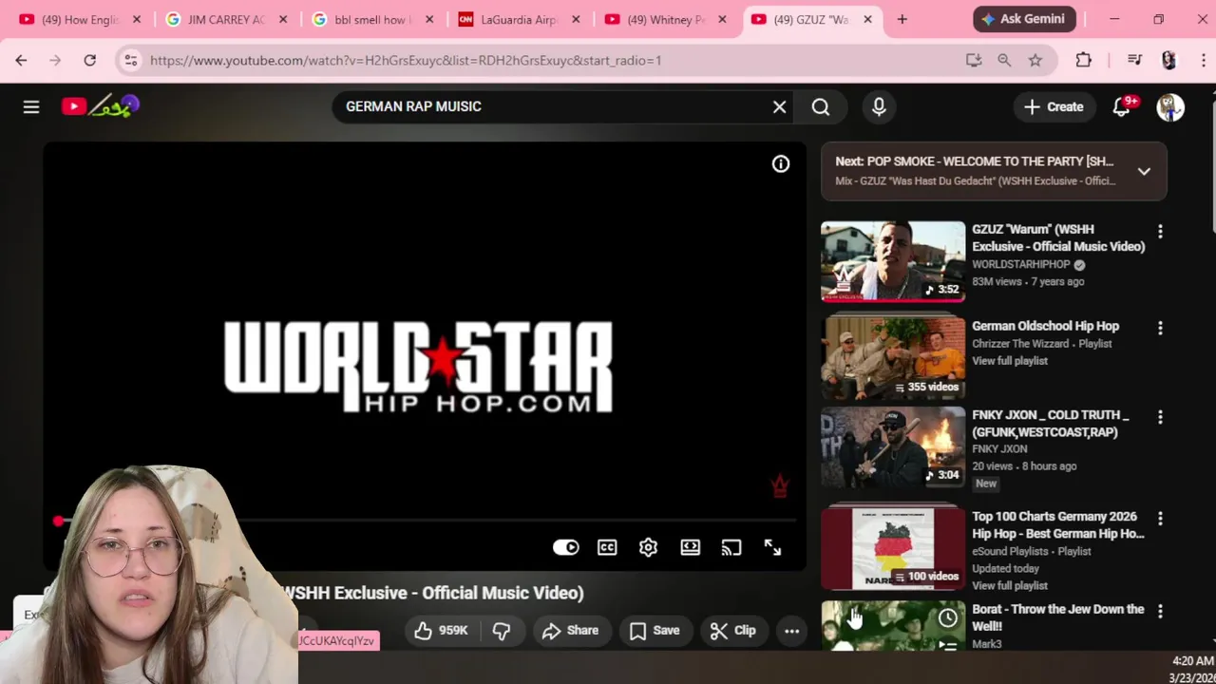
Task: Open media control in Chrome toolbar
Action: pyautogui.click(x=1134, y=61)
